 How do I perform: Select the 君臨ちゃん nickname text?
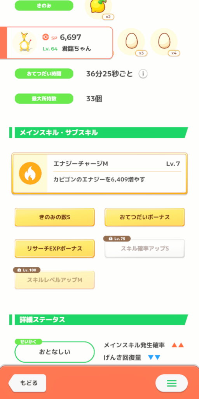77,49
